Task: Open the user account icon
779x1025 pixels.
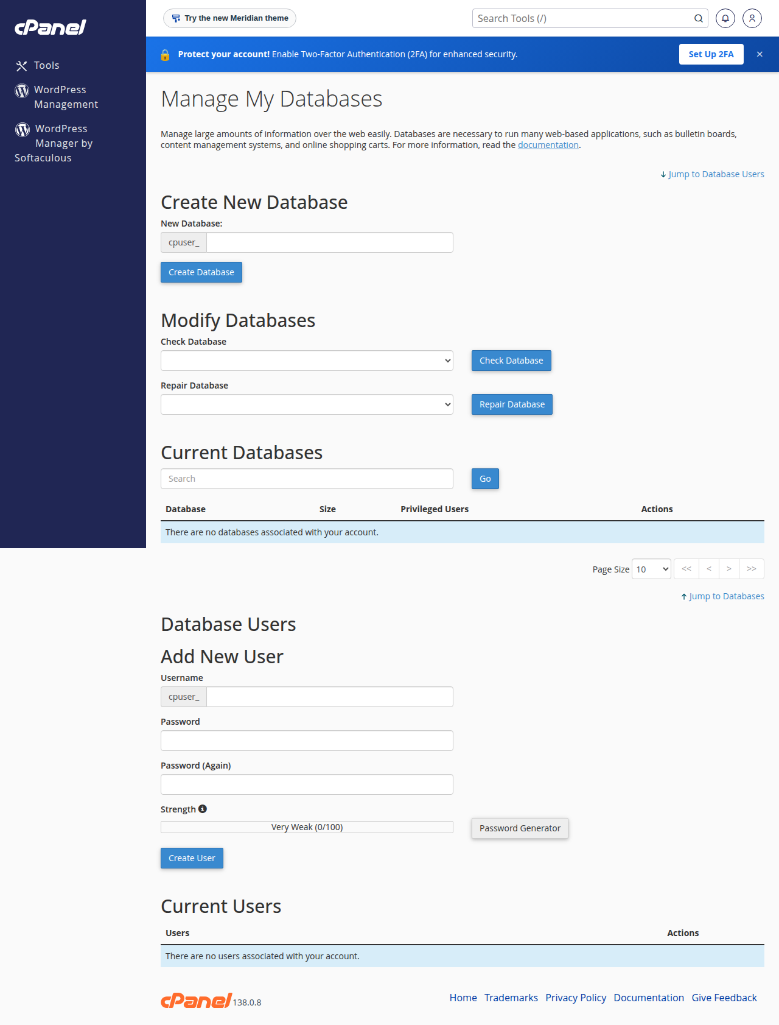Action: tap(752, 18)
